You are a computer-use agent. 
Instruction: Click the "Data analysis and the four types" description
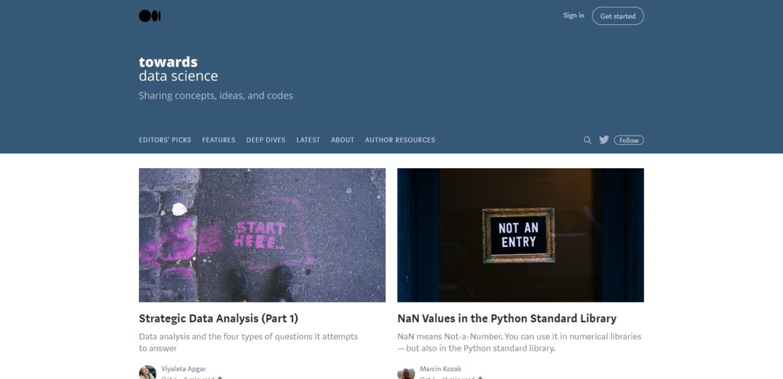(248, 342)
